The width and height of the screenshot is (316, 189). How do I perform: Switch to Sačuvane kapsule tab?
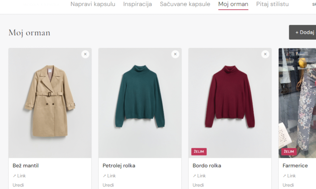click(x=185, y=4)
